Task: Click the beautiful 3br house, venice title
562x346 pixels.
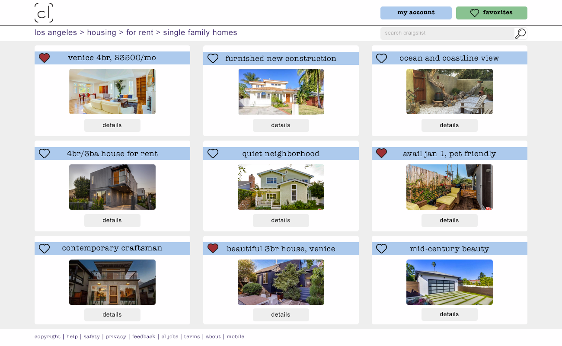Action: pos(281,249)
